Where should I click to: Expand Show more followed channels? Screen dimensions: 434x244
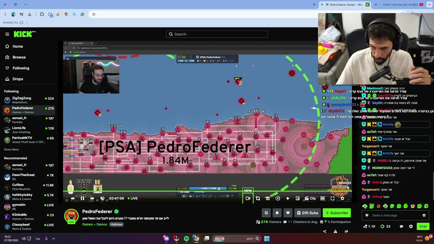[12, 149]
